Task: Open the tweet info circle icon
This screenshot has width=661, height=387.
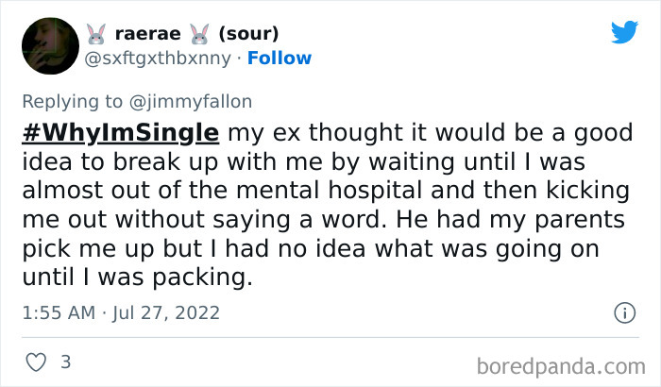Action: coord(624,311)
